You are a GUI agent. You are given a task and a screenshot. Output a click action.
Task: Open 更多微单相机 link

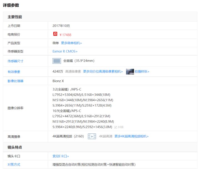[x=71, y=43]
